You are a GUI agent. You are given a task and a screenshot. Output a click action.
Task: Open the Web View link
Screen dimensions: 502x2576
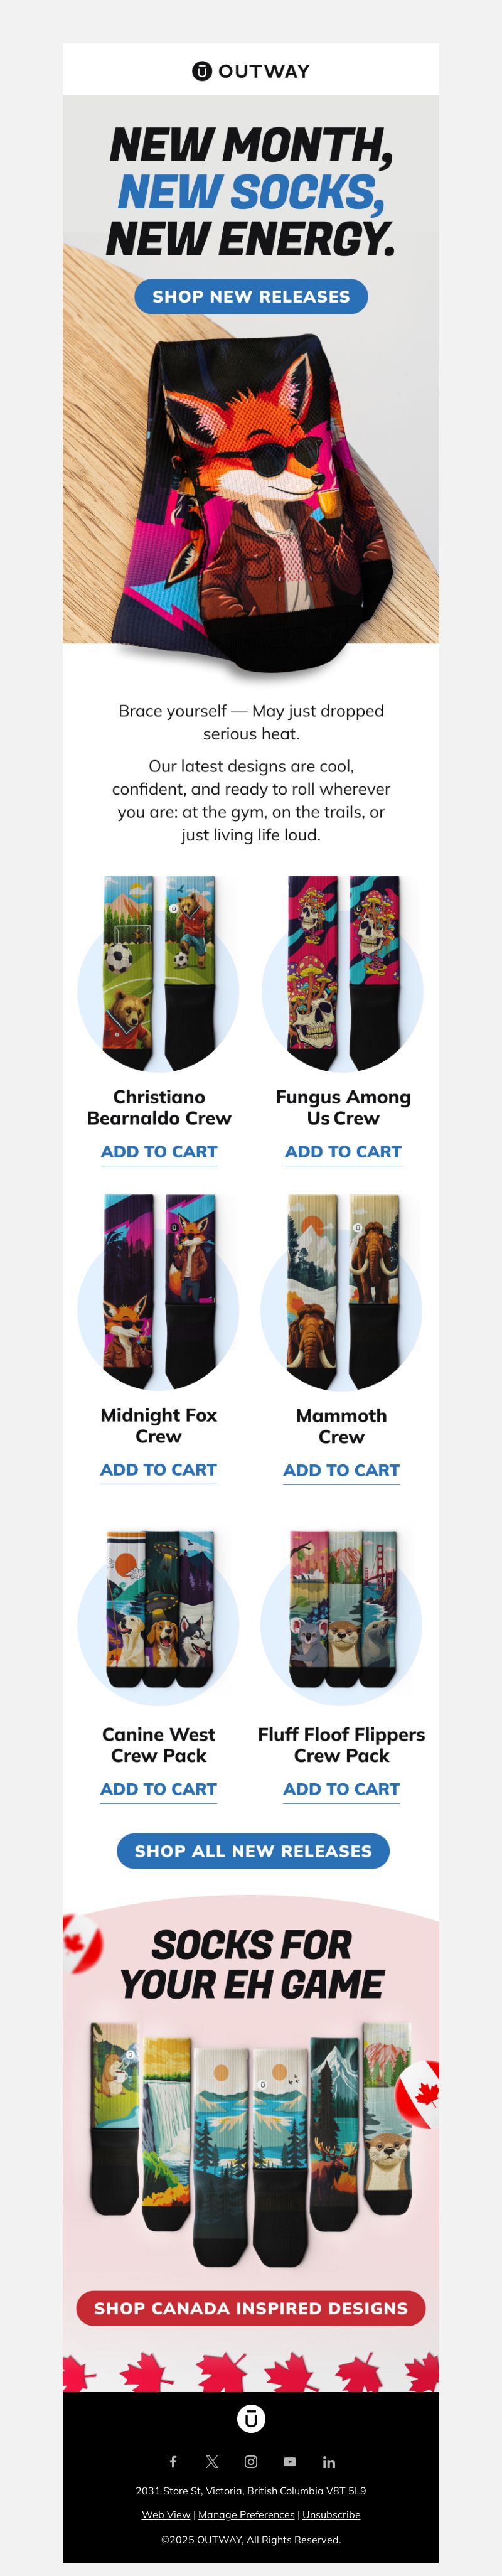tap(166, 2514)
